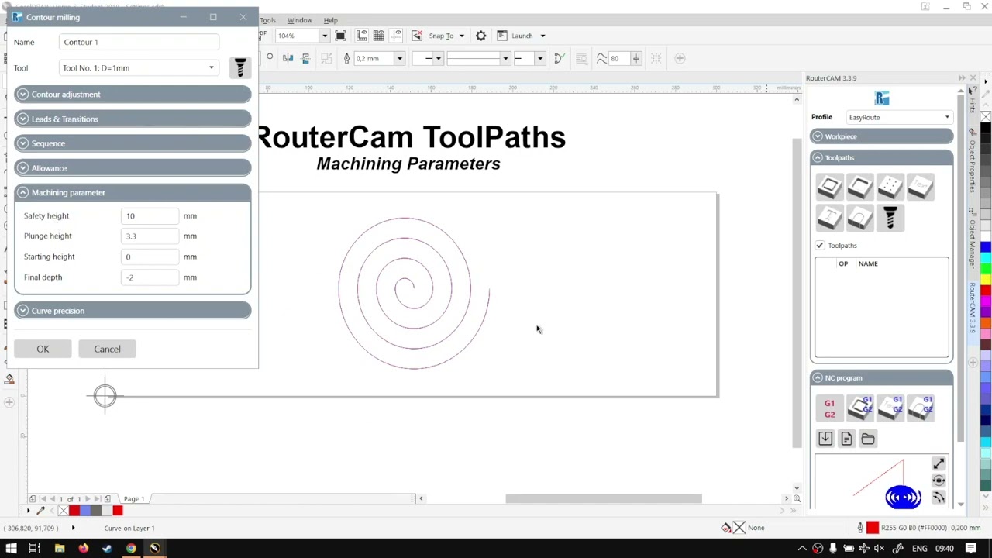Click Cancel in Contour milling dialog

click(x=107, y=349)
